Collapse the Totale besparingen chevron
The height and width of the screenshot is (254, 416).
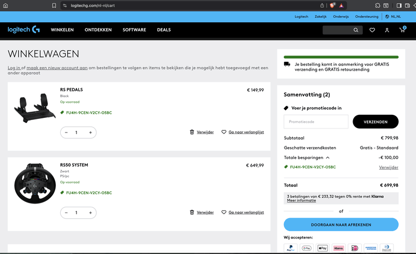328,157
